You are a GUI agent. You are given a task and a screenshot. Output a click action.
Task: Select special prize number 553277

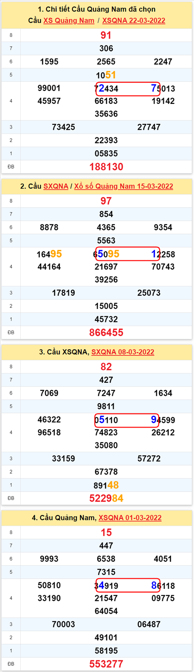point(106,664)
